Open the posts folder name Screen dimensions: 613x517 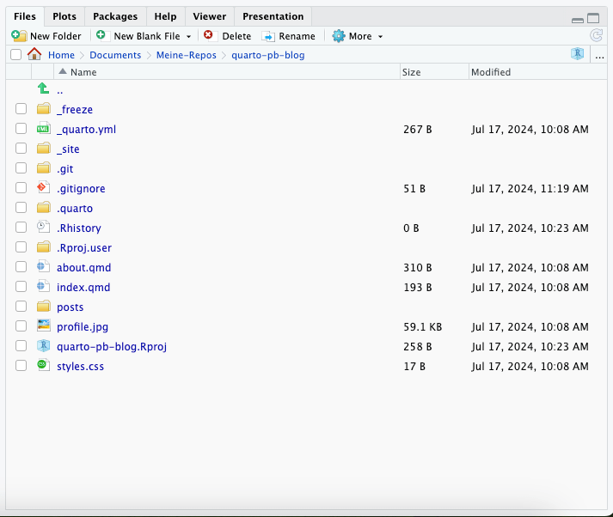(70, 307)
